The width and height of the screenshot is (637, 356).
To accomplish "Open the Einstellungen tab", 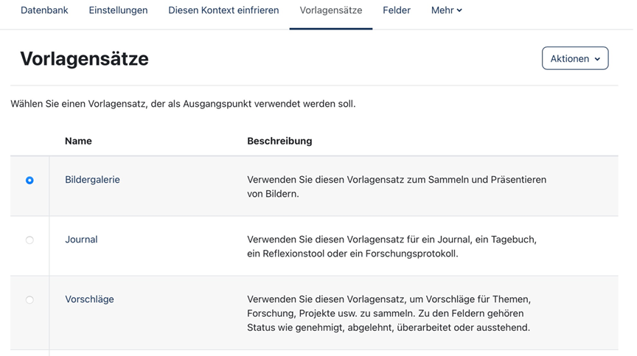I will click(x=118, y=10).
